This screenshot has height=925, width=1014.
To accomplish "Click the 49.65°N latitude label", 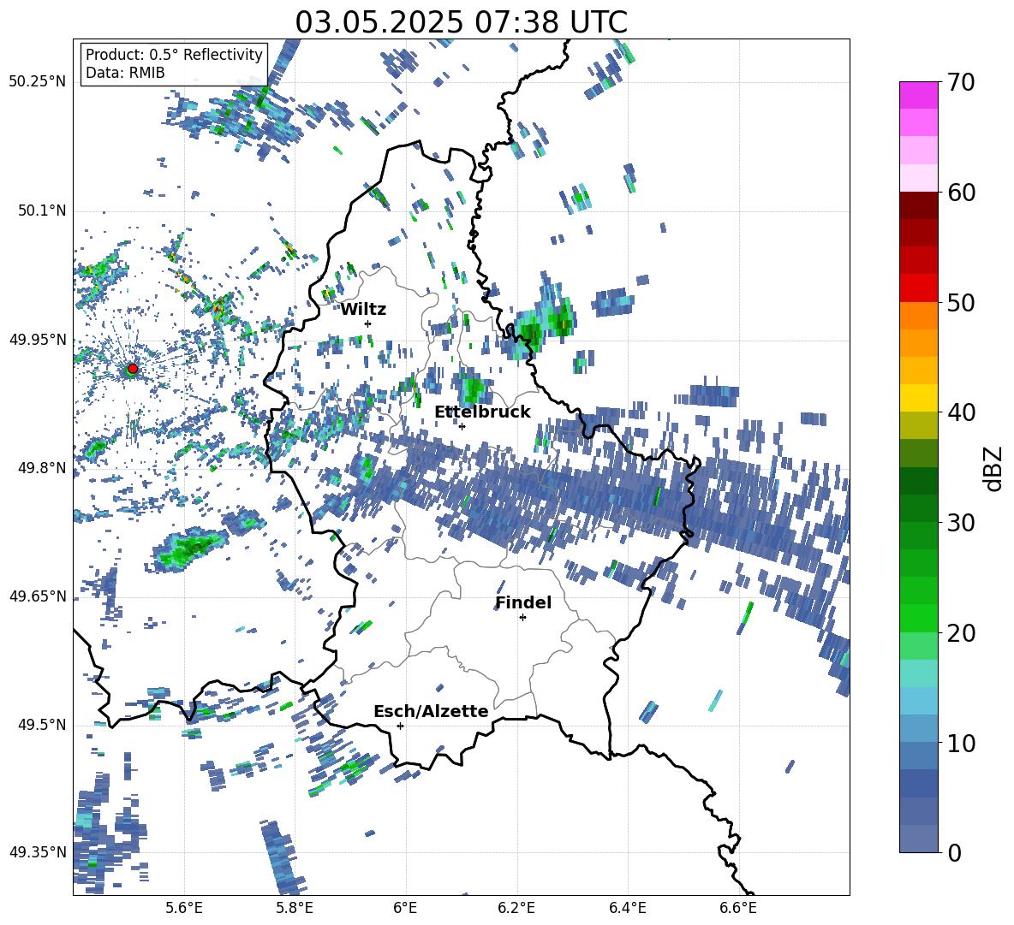I will (38, 596).
